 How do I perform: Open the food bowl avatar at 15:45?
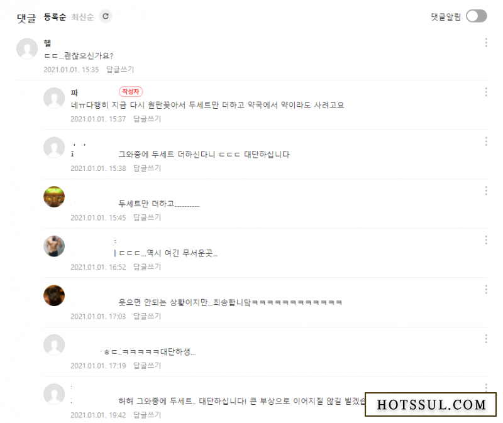point(54,197)
